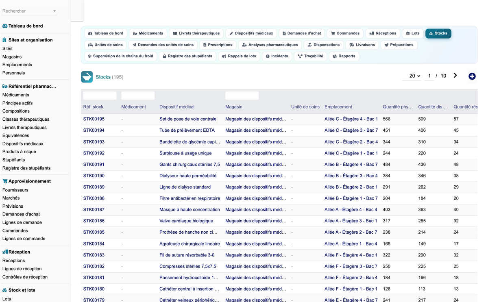Open Principes actifs in sidebar
Viewport: 488px width, 302px height.
click(17, 103)
